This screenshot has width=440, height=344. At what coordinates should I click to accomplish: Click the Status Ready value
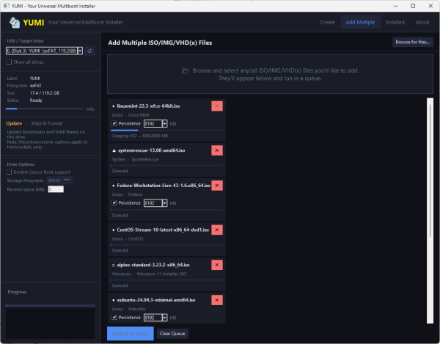(36, 100)
